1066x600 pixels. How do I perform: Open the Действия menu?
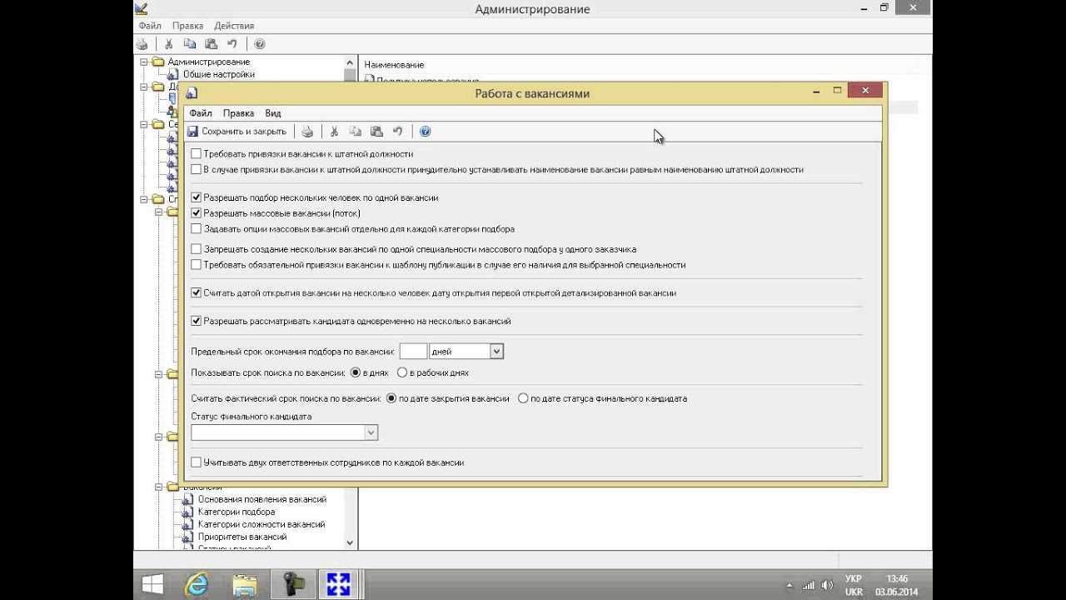[234, 26]
